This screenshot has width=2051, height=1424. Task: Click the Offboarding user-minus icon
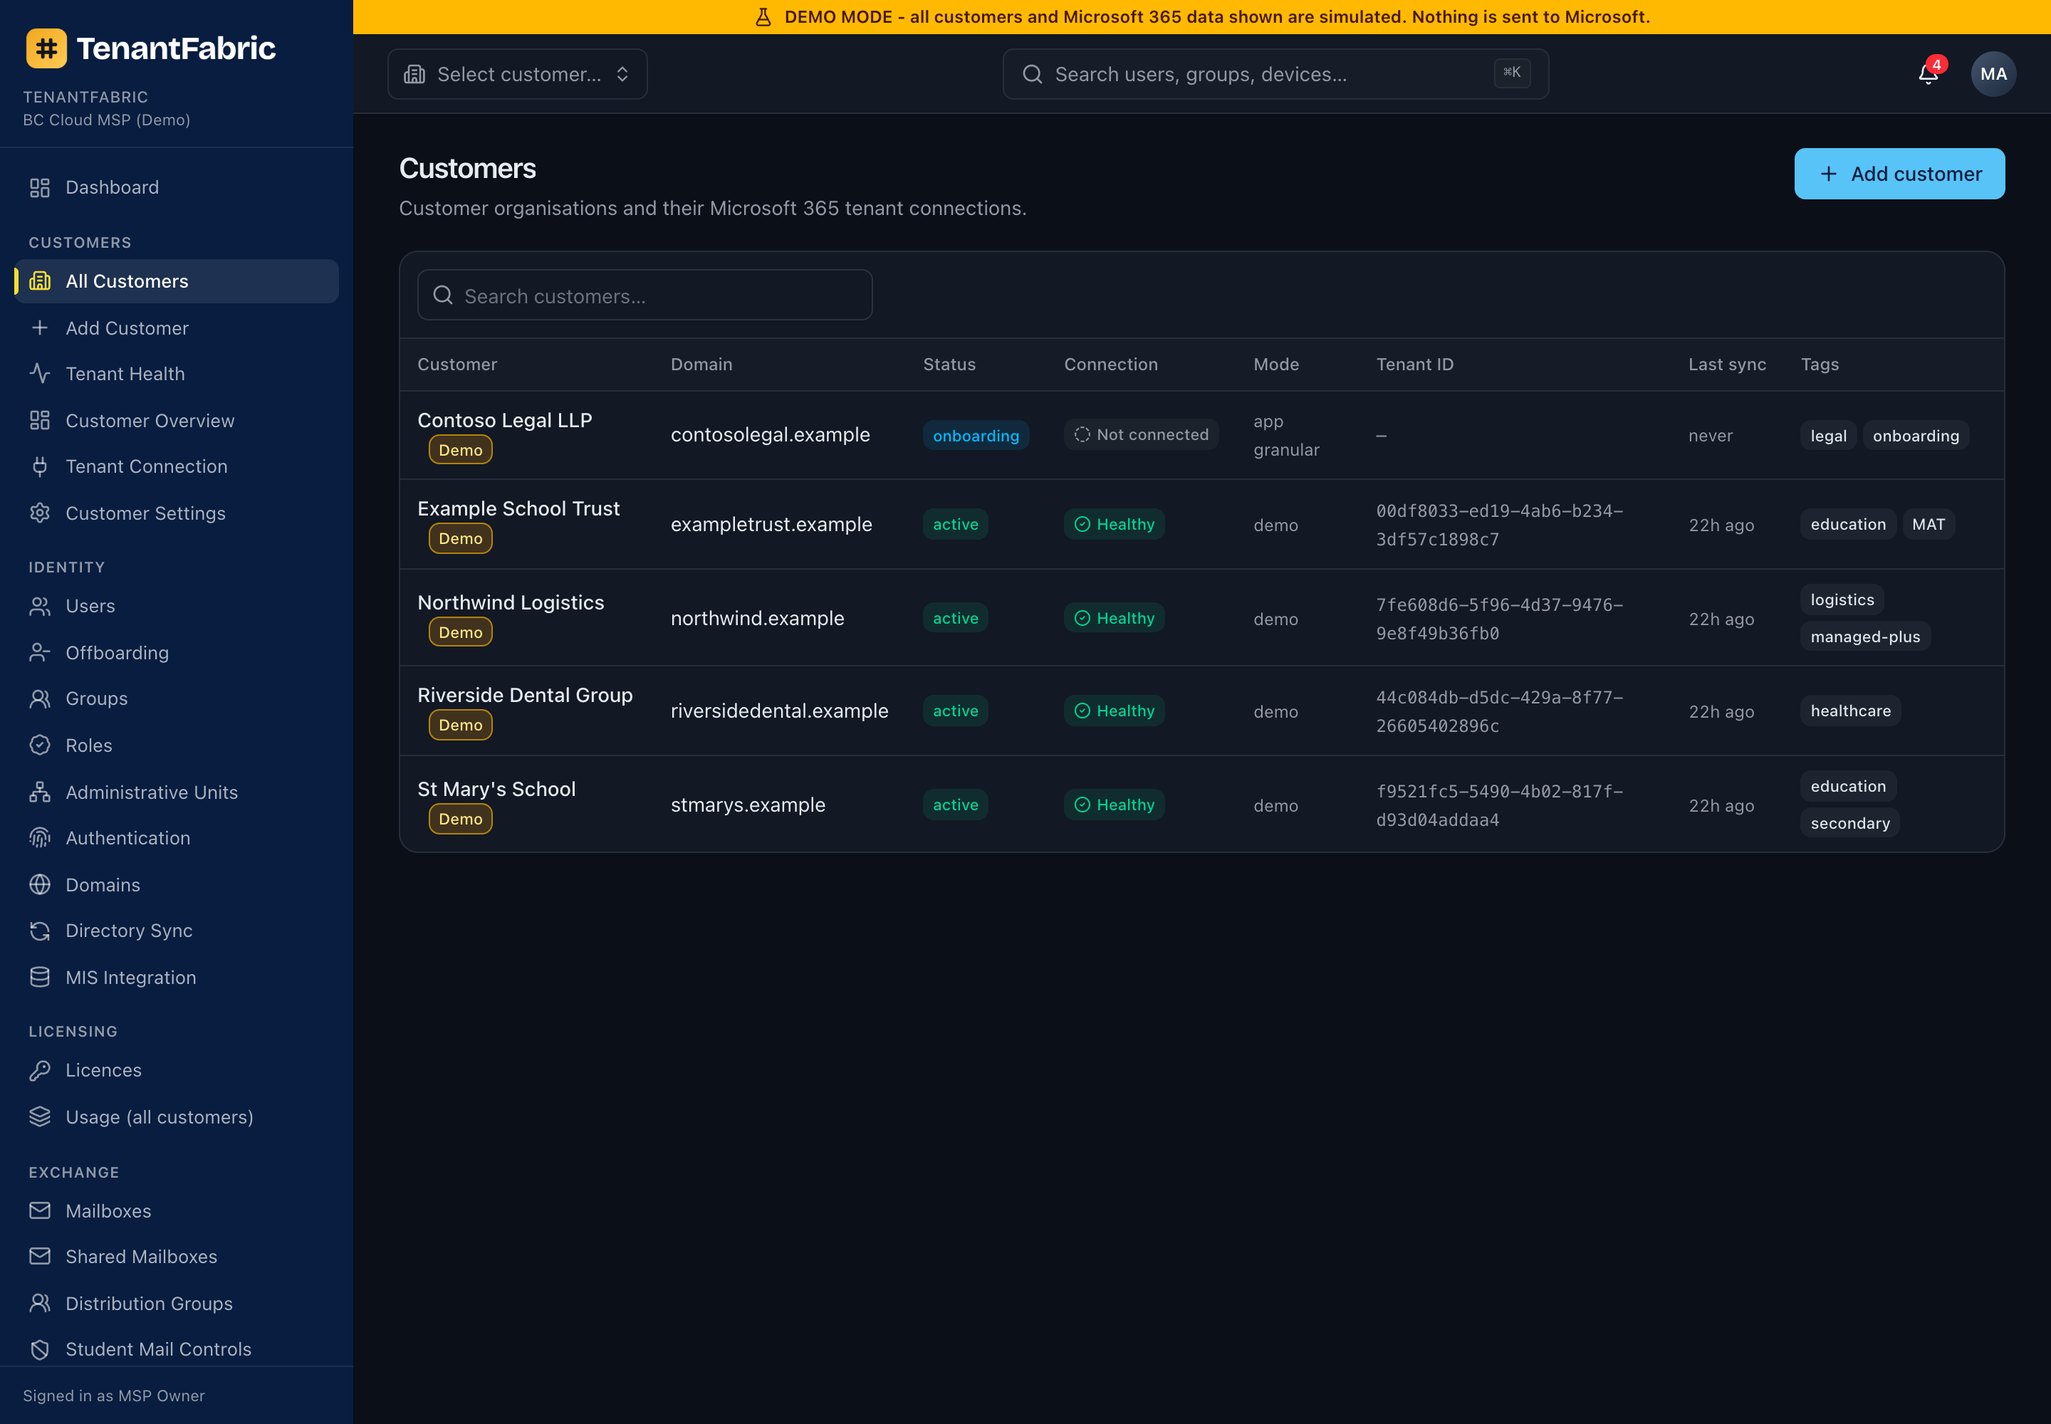[x=40, y=652]
